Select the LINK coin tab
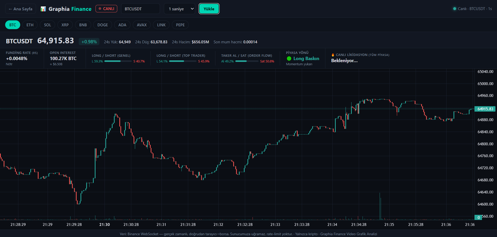This screenshot has height=237, width=497. point(161,25)
